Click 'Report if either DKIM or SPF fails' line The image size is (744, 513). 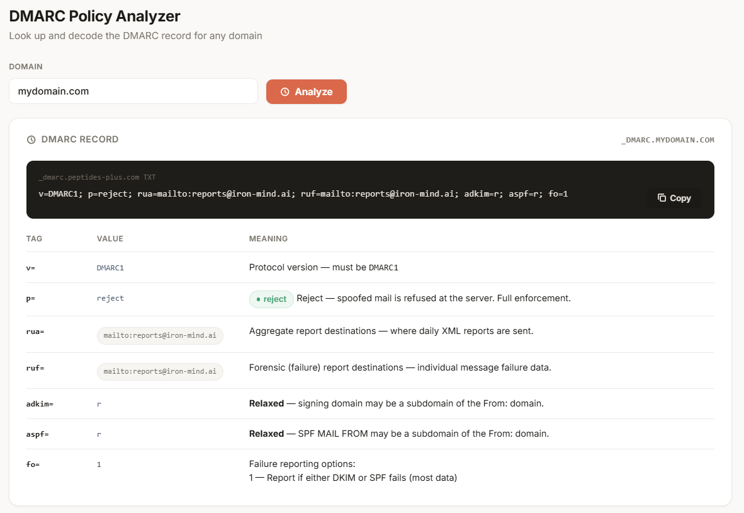(353, 478)
